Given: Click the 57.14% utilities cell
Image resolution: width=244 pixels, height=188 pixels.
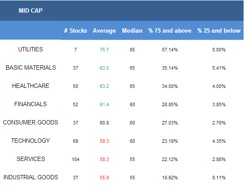Looking at the screenshot, I should pyautogui.click(x=170, y=50).
